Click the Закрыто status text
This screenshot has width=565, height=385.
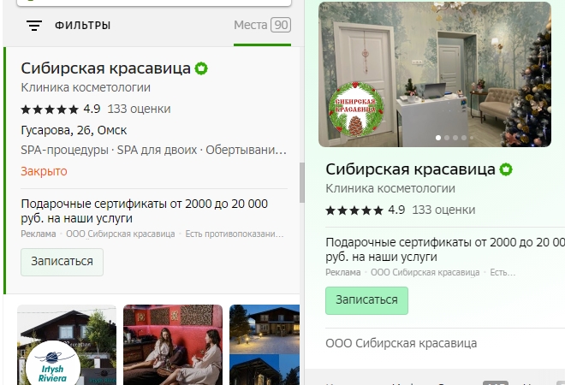44,171
